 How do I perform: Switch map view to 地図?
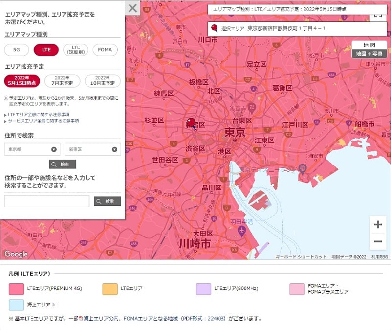coord(369,45)
